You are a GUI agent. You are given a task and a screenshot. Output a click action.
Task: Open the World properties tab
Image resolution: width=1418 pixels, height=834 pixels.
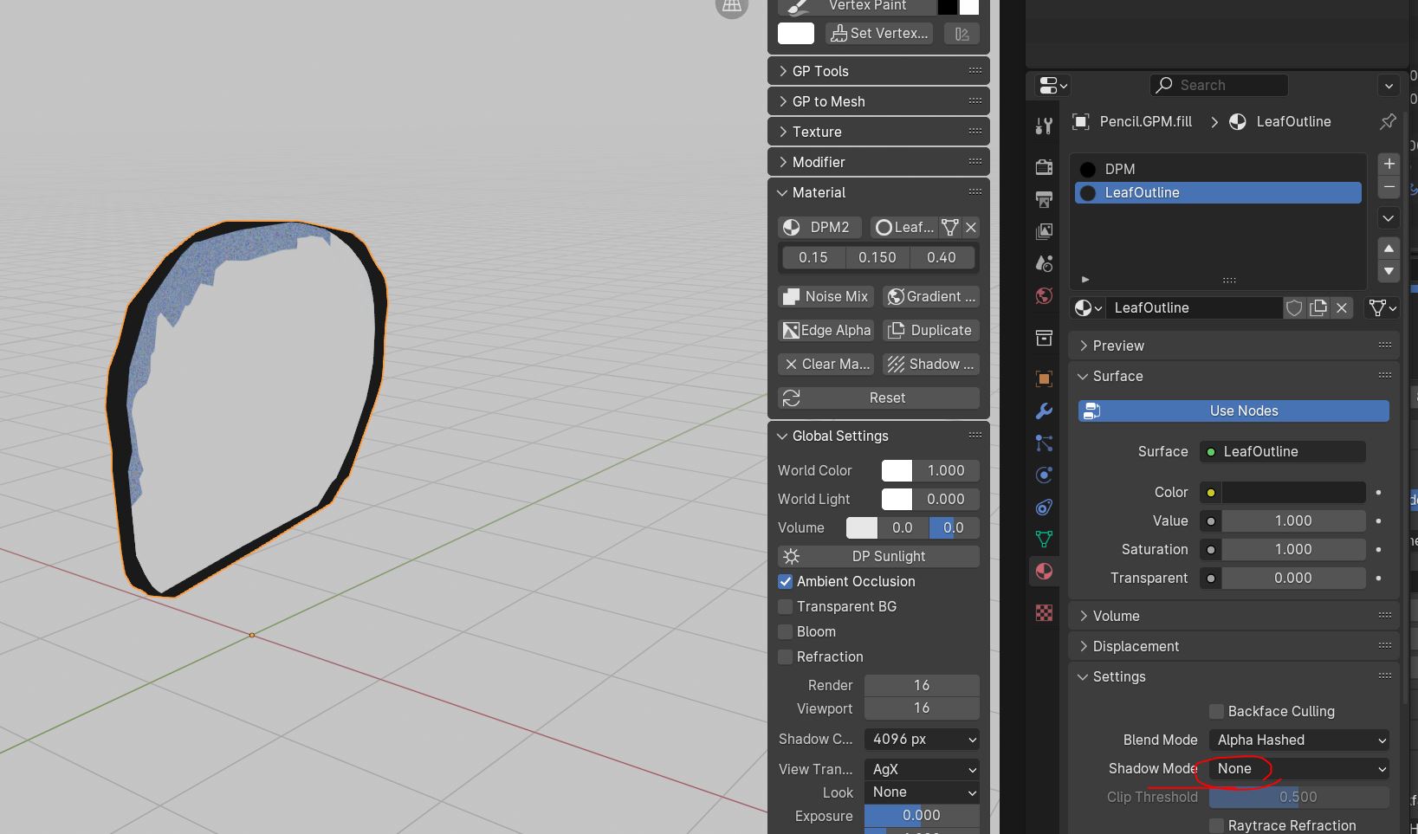point(1044,296)
